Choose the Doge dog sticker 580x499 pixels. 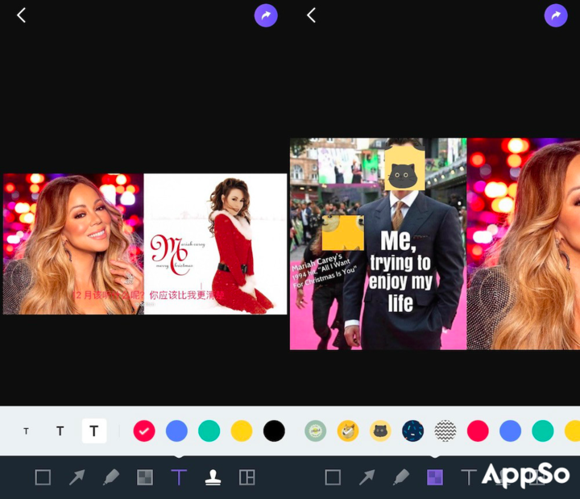[348, 431]
